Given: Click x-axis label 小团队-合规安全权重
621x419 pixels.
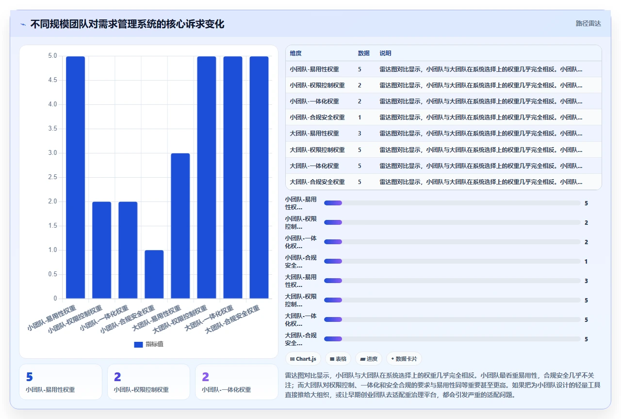Looking at the screenshot, I should click(128, 319).
